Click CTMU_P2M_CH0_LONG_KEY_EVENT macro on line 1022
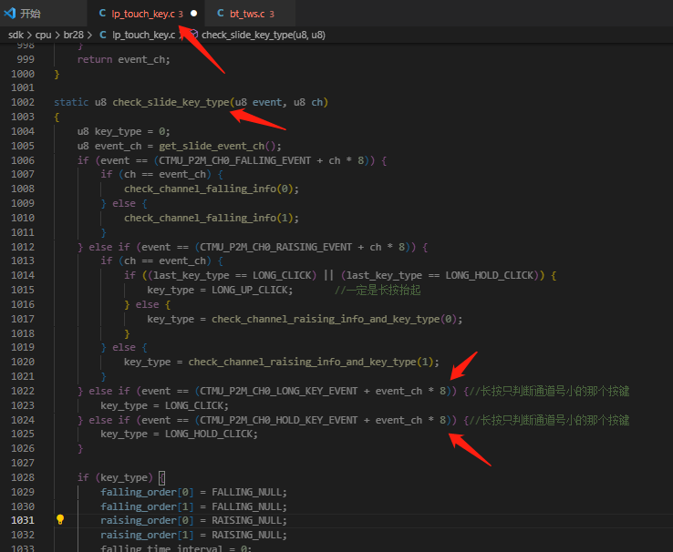673x552 pixels. pyautogui.click(x=279, y=392)
